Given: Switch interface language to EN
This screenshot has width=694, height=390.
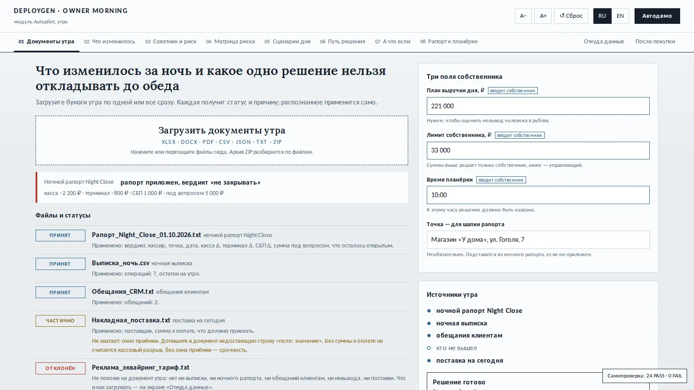Looking at the screenshot, I should [x=620, y=16].
